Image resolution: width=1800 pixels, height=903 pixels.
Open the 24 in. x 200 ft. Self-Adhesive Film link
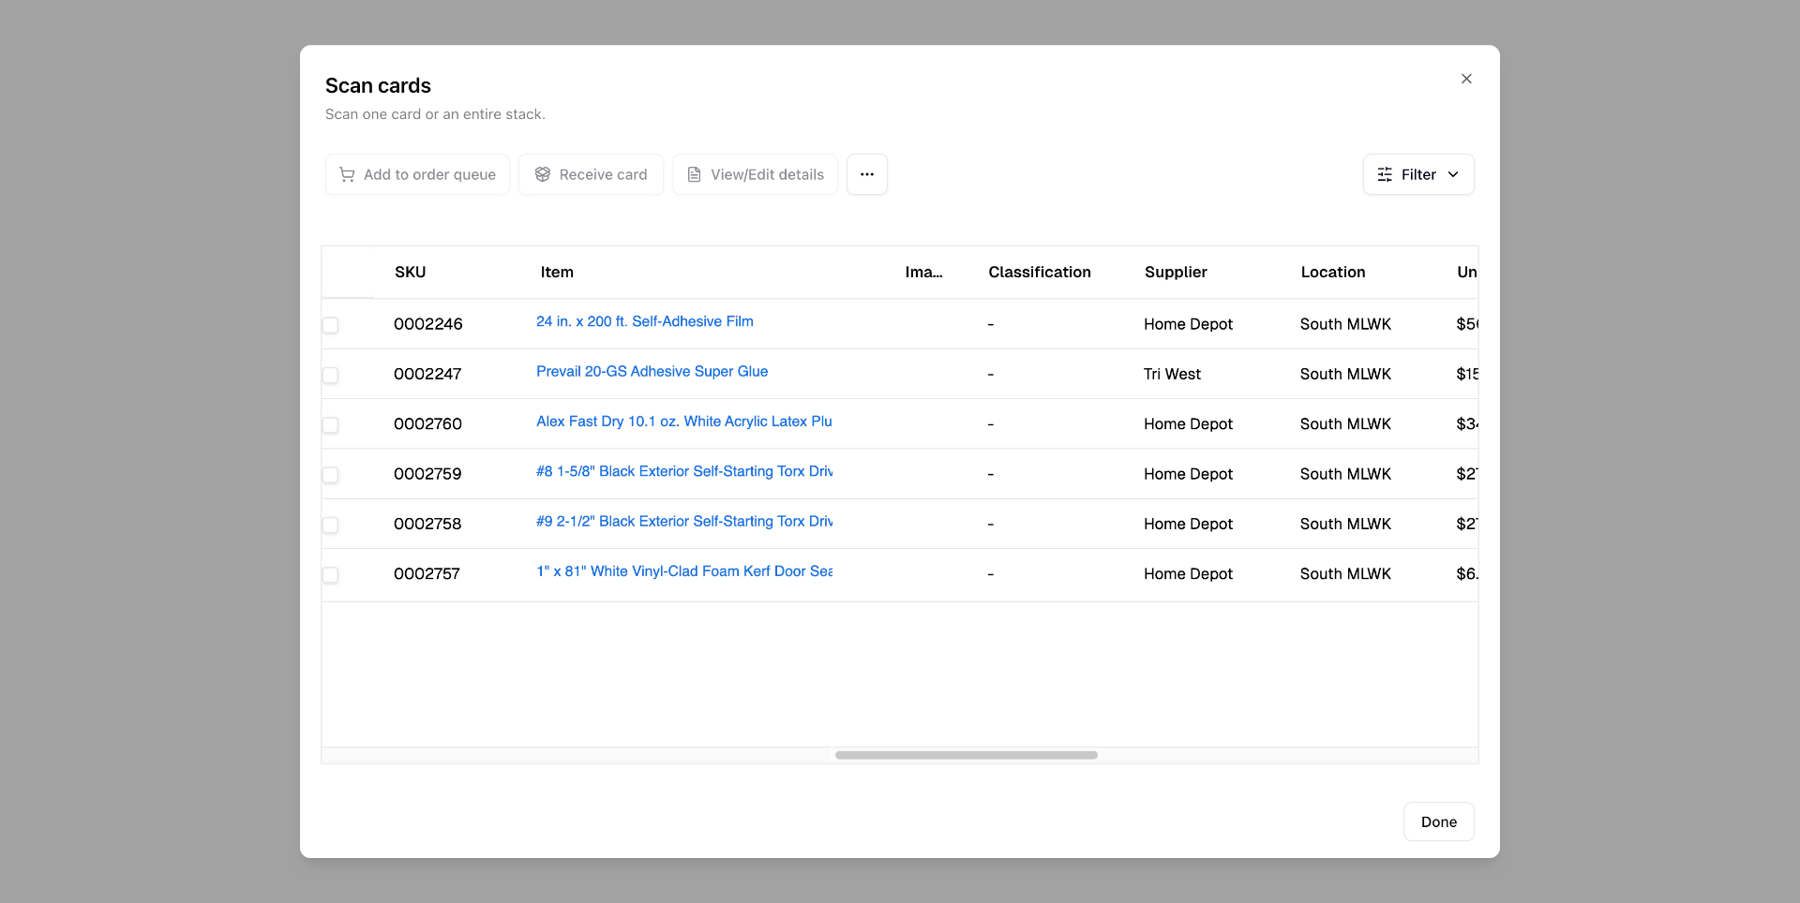[645, 321]
